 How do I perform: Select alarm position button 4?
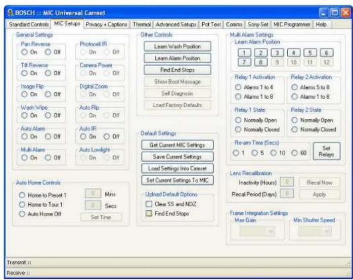click(293, 53)
